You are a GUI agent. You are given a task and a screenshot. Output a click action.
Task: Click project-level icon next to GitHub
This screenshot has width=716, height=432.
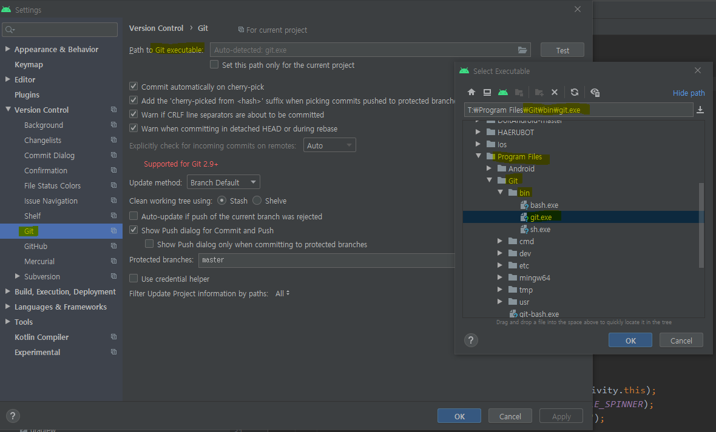[x=113, y=246]
